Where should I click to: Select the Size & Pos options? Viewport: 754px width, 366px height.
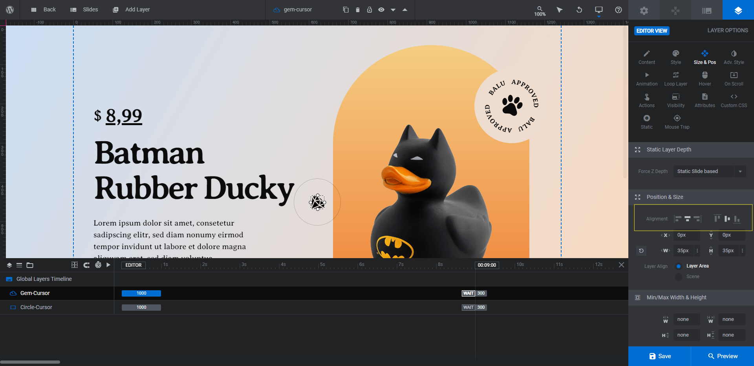705,57
